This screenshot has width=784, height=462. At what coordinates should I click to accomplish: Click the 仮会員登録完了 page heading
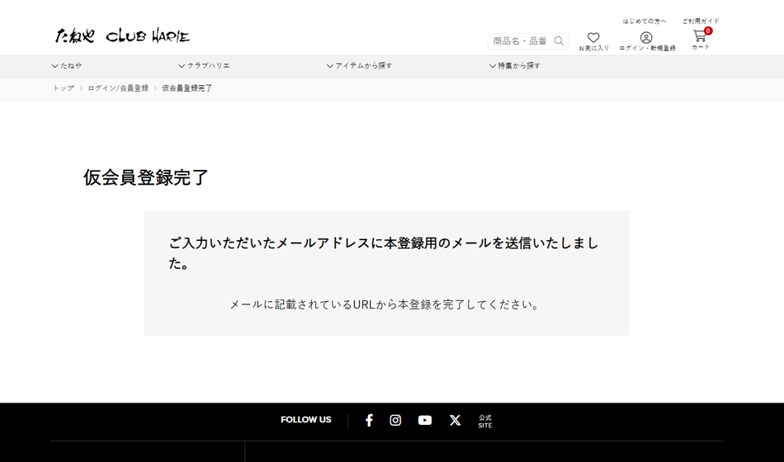point(145,177)
